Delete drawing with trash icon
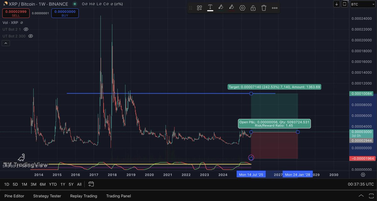Image resolution: width=377 pixels, height=201 pixels. 264,8
